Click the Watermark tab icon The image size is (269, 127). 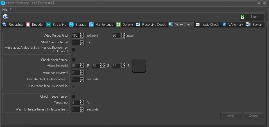[224, 25]
